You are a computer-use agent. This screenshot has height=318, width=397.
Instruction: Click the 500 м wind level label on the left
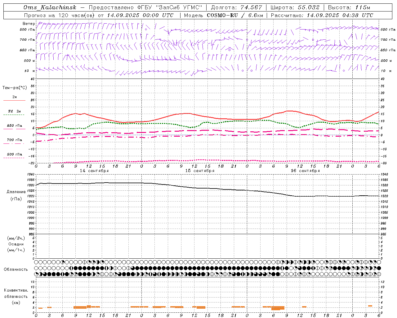coord(29,61)
